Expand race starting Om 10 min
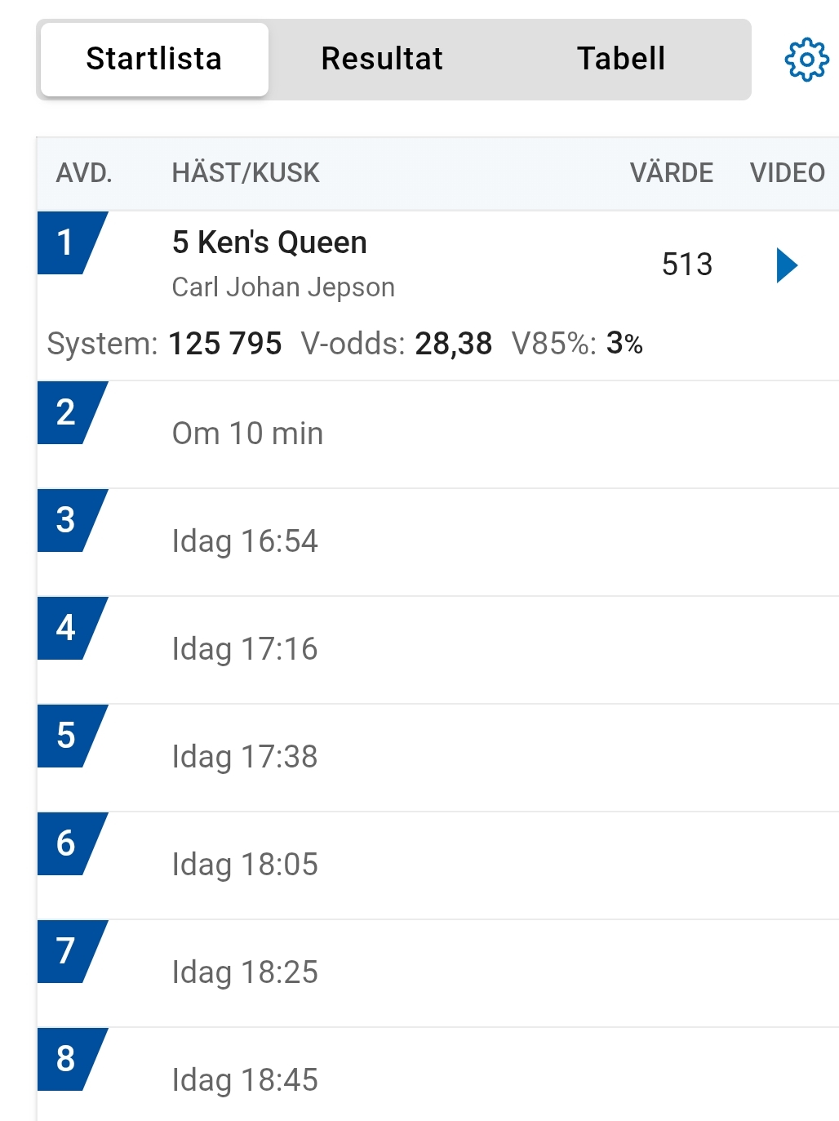 pos(247,434)
